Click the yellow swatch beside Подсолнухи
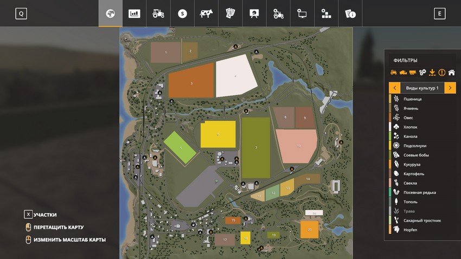This screenshot has width=461, height=259. click(x=390, y=146)
